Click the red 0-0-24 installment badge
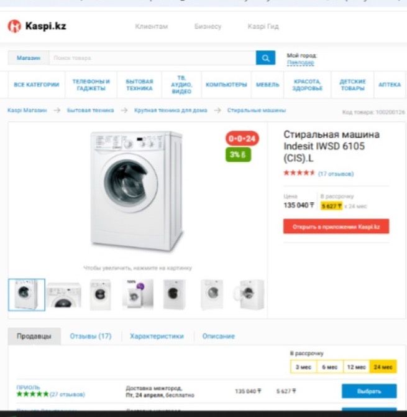407x417 pixels. (242, 139)
